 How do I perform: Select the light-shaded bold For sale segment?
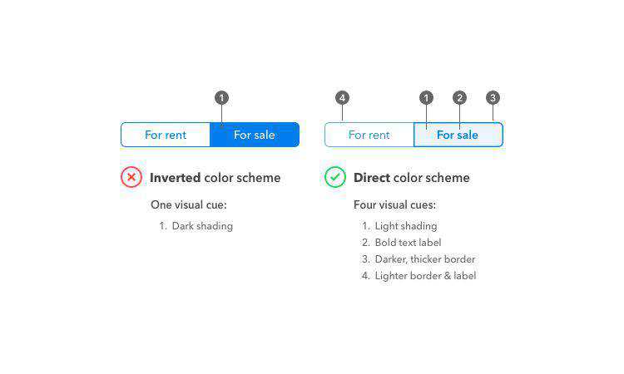click(x=458, y=135)
